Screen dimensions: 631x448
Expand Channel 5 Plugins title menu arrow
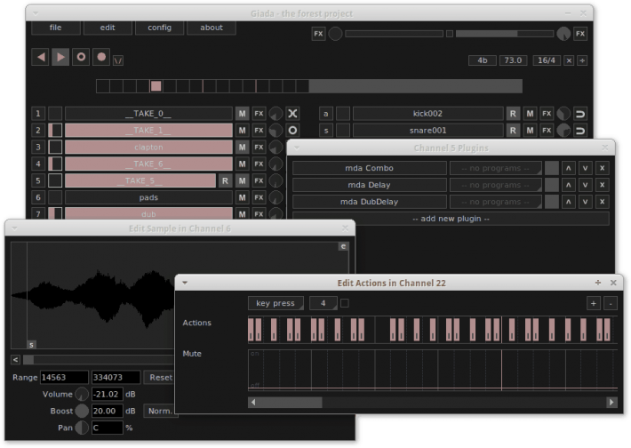[x=297, y=148]
